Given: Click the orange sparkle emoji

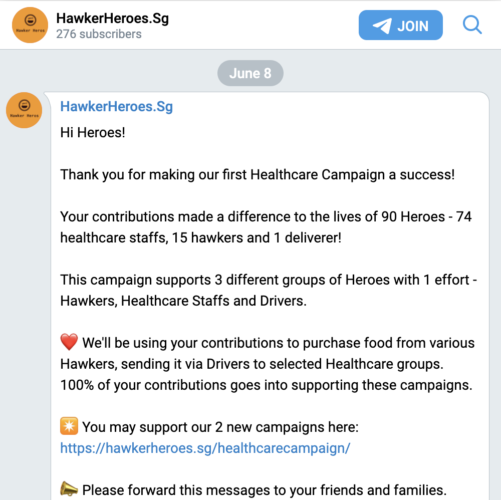Looking at the screenshot, I should tap(69, 427).
